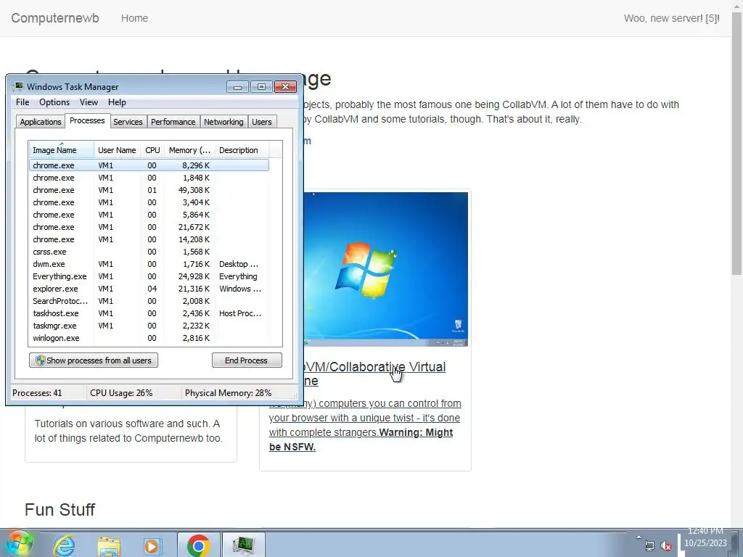
Task: Sort by CPU column header
Action: [152, 150]
